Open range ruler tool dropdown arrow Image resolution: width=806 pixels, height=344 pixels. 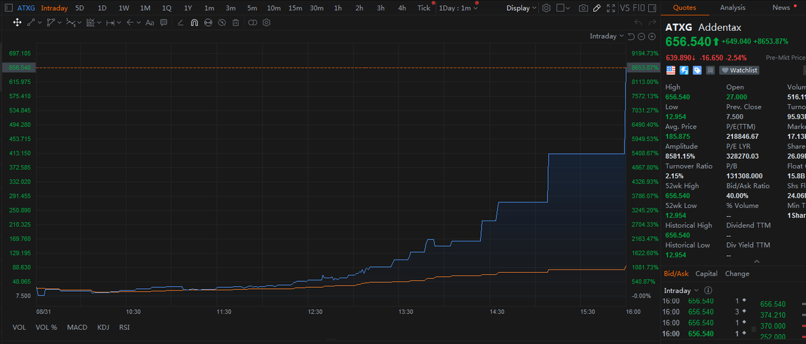point(119,22)
